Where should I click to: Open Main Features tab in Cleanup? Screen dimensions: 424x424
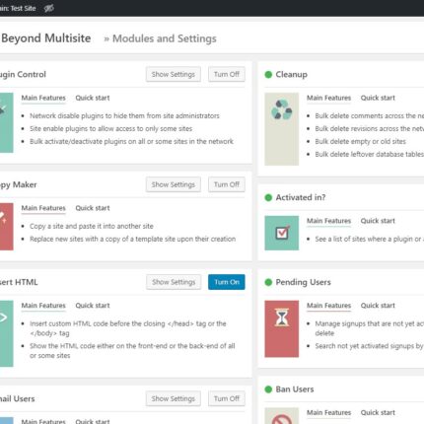click(328, 98)
